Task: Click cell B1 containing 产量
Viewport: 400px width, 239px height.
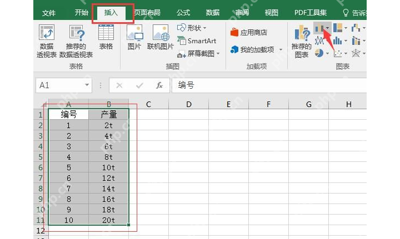Action: click(x=109, y=115)
